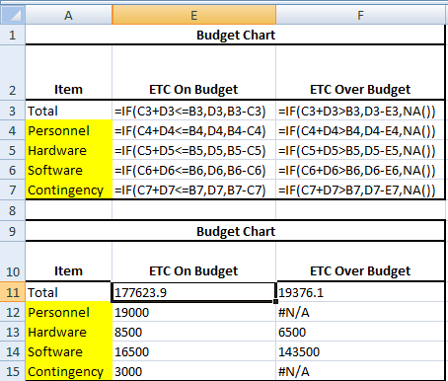Select the cell containing 143500
Image resolution: width=448 pixels, height=381 pixels.
tap(360, 351)
